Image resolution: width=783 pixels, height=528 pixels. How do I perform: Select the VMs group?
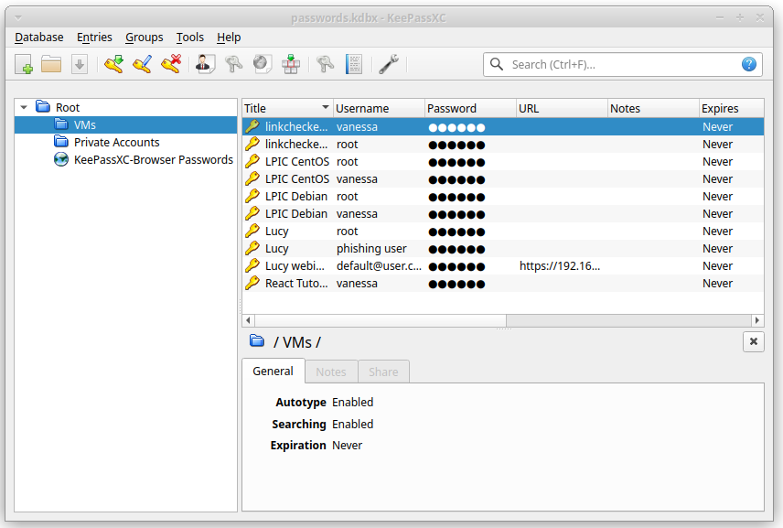[x=126, y=124]
